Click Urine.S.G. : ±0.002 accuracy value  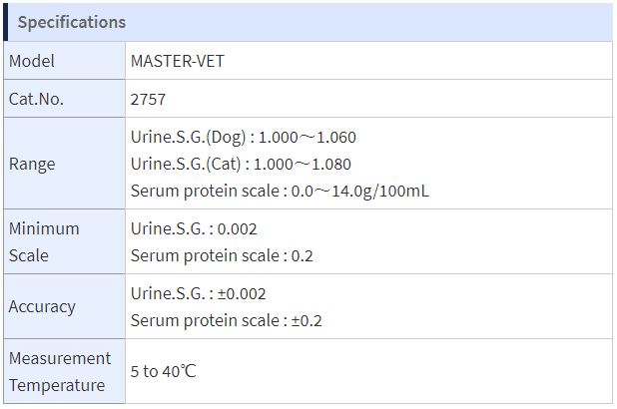point(199,293)
